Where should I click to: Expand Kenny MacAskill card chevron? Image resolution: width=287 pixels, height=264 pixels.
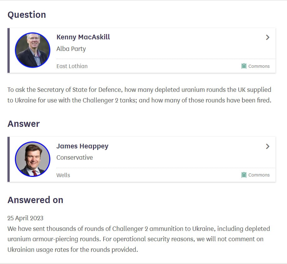[267, 37]
